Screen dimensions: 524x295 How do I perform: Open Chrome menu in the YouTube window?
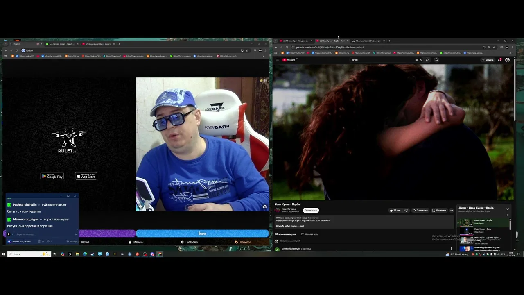512,47
